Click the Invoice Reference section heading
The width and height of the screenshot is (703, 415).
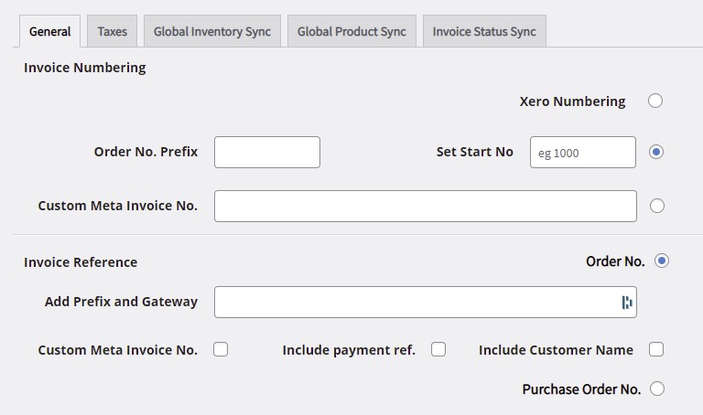click(81, 262)
